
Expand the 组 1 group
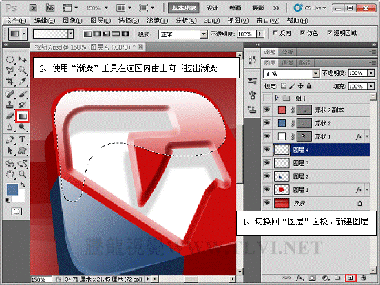pos(277,98)
